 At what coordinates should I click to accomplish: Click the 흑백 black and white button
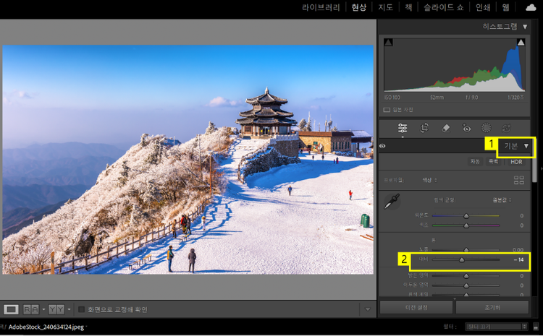coord(494,161)
